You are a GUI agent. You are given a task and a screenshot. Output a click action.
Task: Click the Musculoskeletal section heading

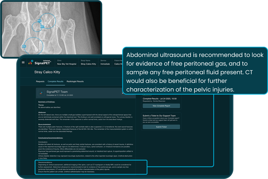[x=45, y=125]
